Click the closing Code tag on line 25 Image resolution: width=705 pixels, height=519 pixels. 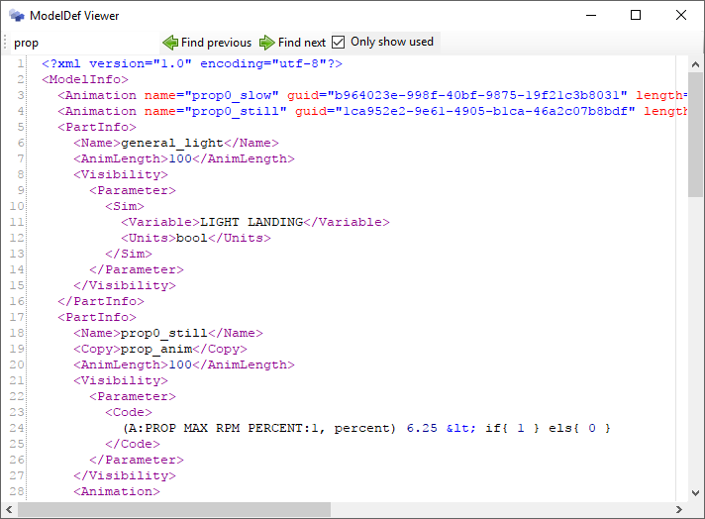tap(133, 444)
